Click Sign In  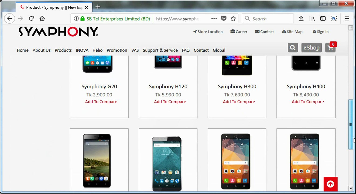coord(320,32)
